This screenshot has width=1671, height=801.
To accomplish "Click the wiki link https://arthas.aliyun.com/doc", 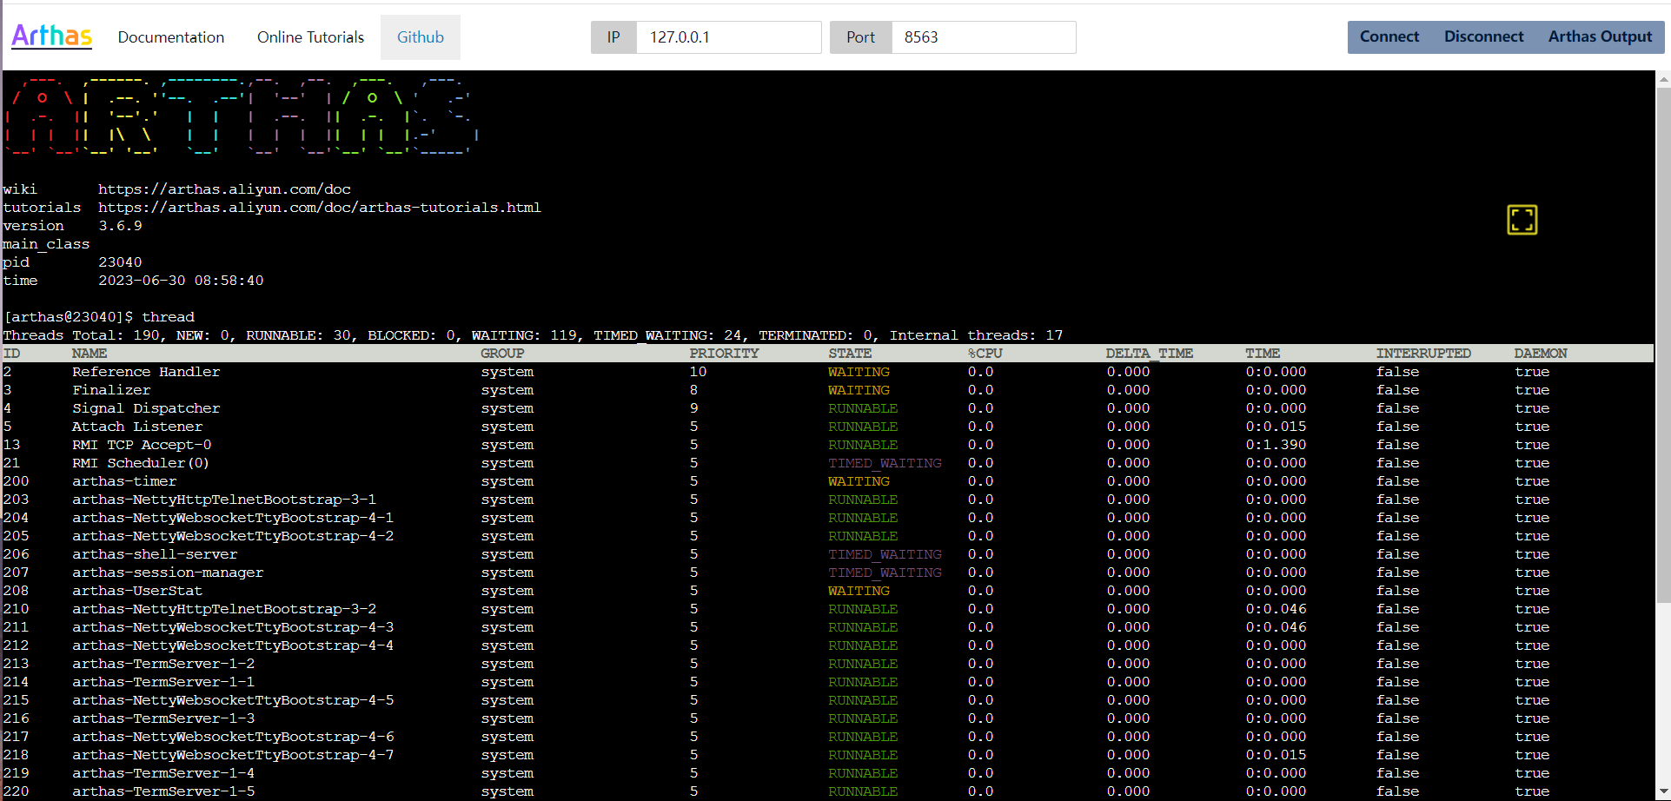I will click(x=225, y=189).
